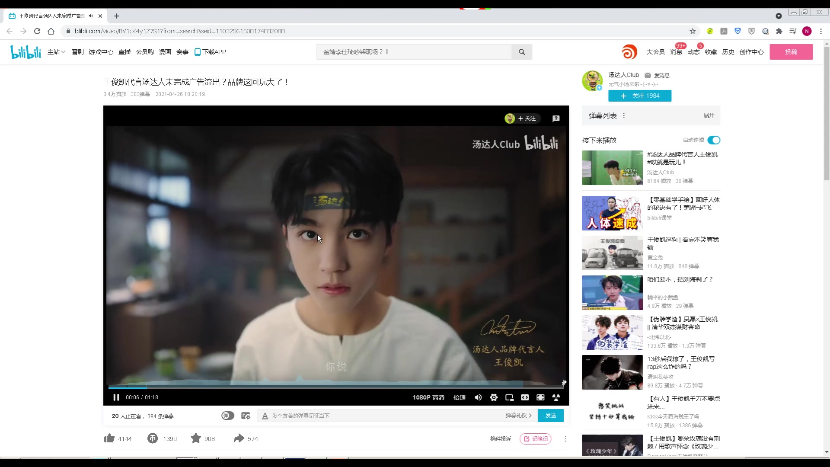The width and height of the screenshot is (830, 467).
Task: Click the 倍速 playback speed icon
Action: coord(459,397)
